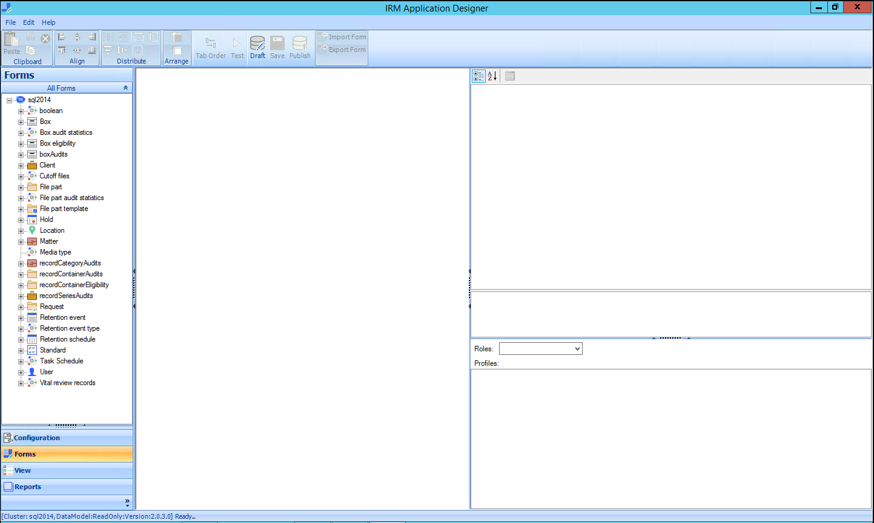Switch to the Reports pane
Screen dimensions: 874x523
coord(67,487)
